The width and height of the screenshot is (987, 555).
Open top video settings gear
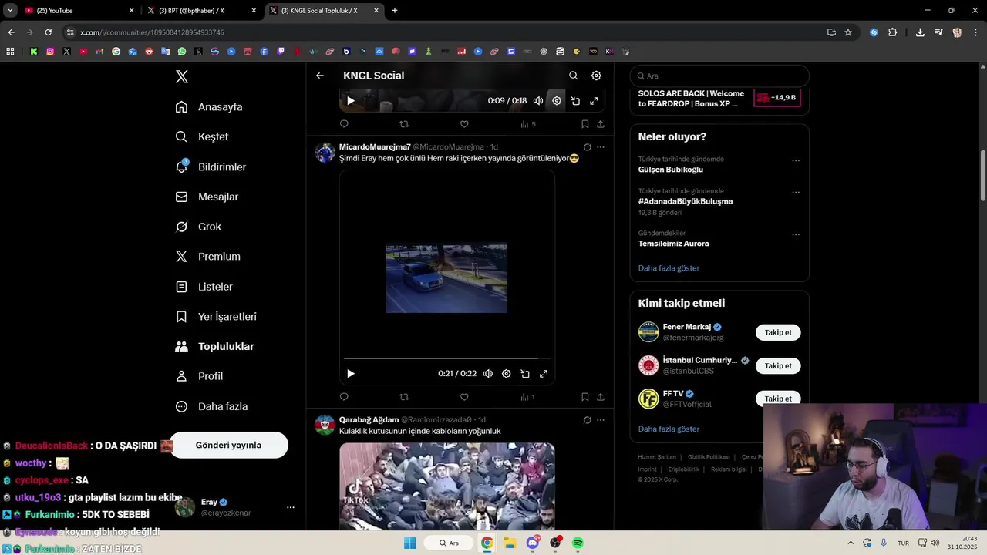click(x=557, y=101)
